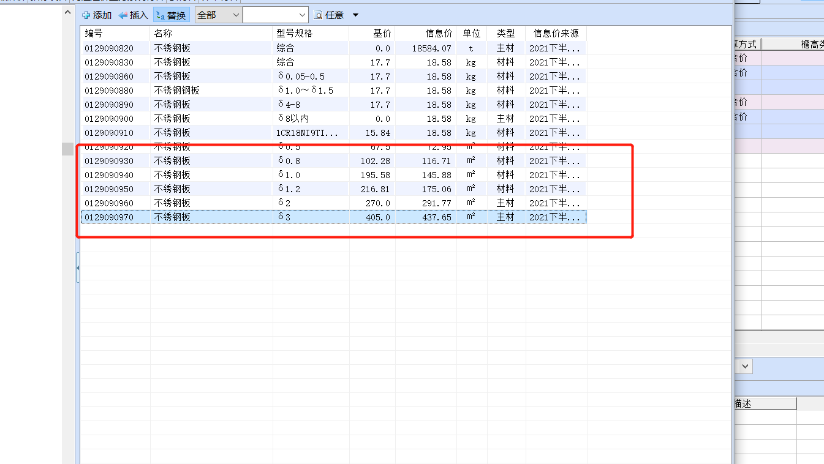Click the 信息价 column header
824x464 pixels.
426,33
